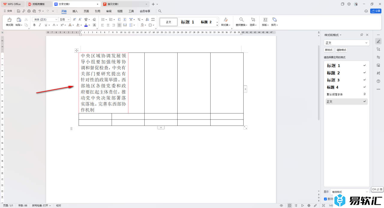
Task: Open the 文件 menu
Action: [8, 11]
